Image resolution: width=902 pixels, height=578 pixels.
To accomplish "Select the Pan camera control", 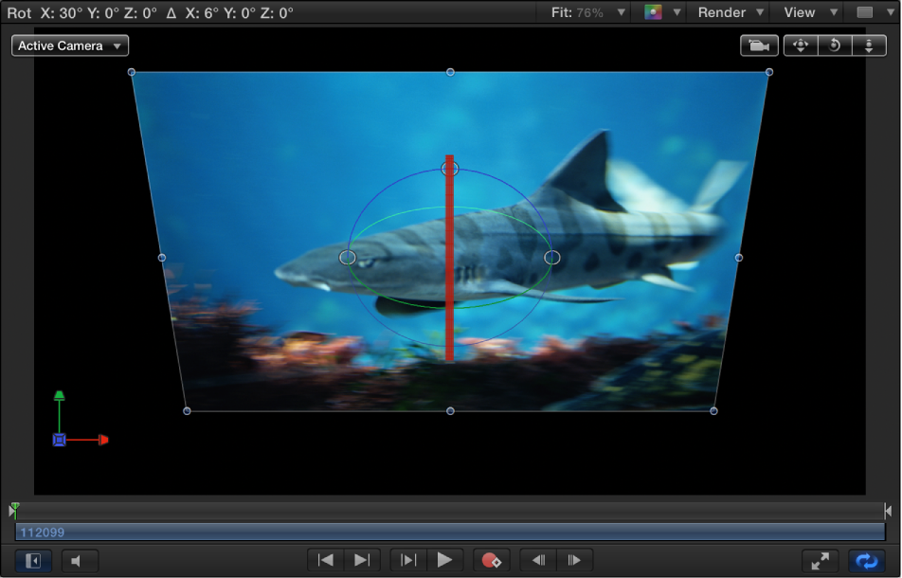I will click(x=801, y=45).
